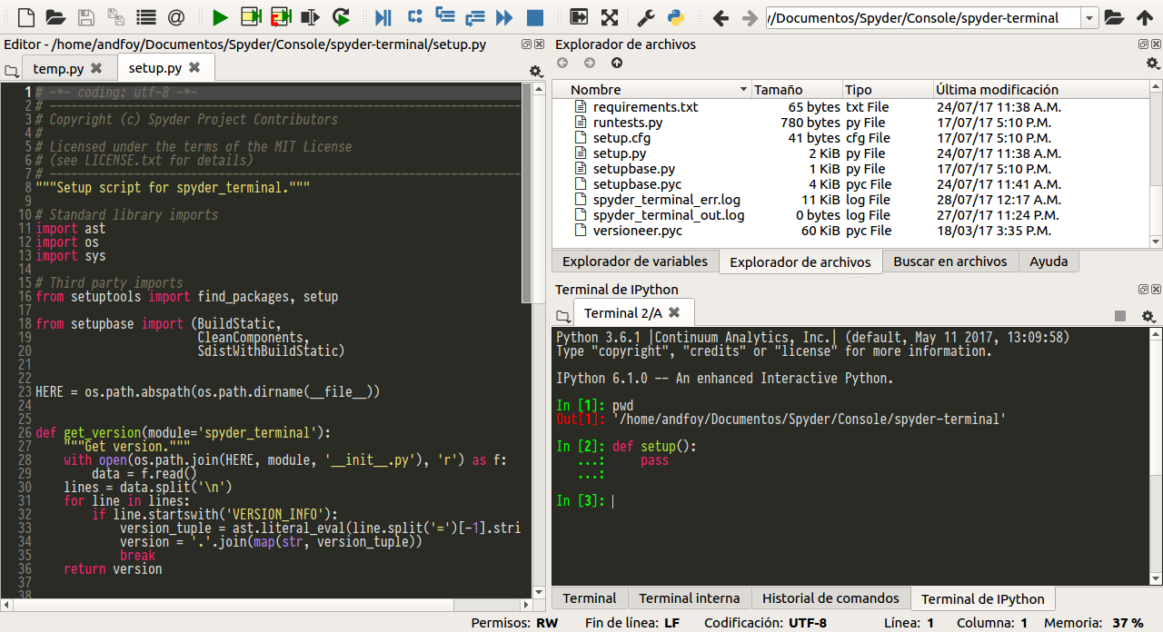
Task: Step into the current line while debugging
Action: pyautogui.click(x=444, y=15)
